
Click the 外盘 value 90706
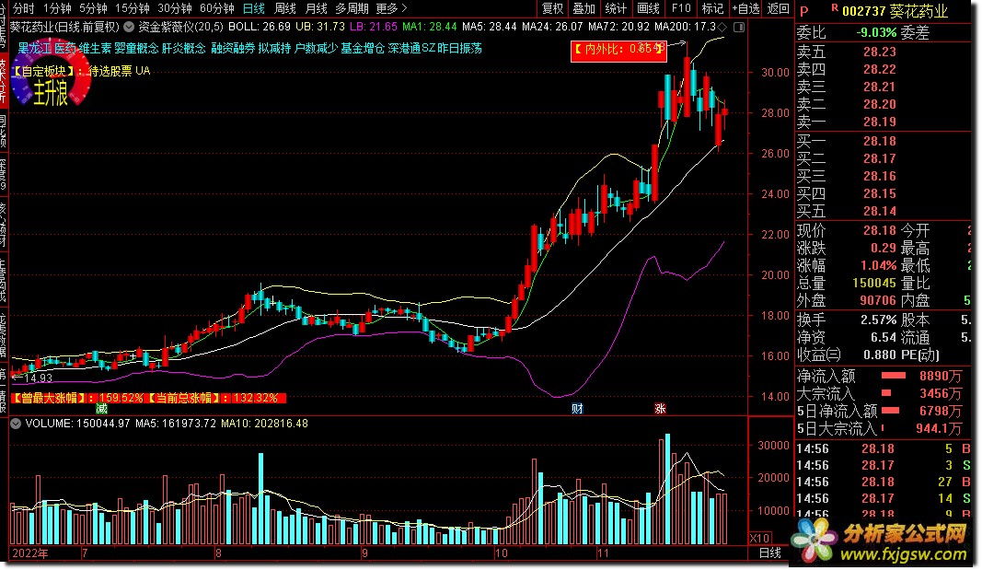878,301
